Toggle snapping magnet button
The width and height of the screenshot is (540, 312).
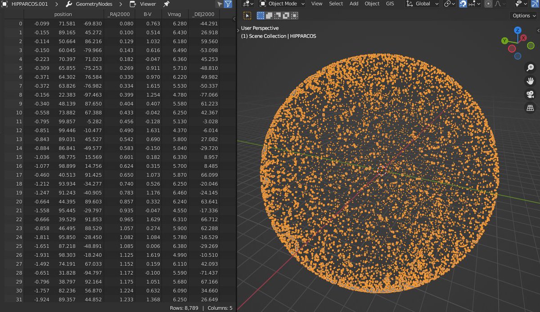[x=463, y=4]
